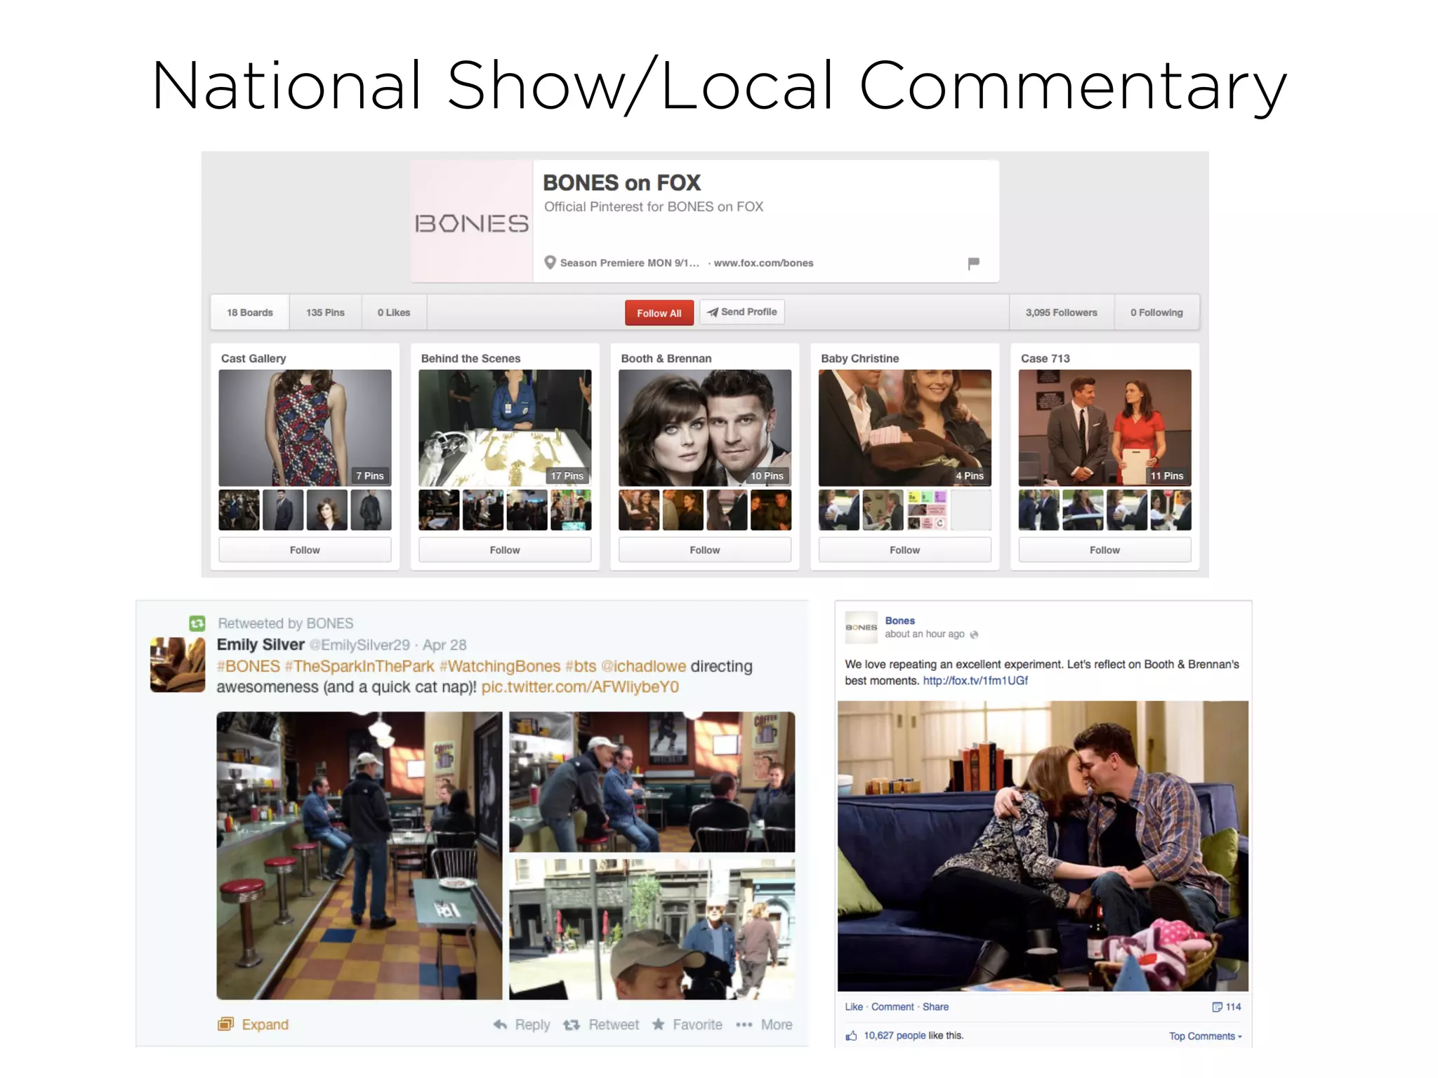Open the pic.twitter.com/AFWliybeY0 link
The width and height of the screenshot is (1438, 1078).
coord(580,687)
